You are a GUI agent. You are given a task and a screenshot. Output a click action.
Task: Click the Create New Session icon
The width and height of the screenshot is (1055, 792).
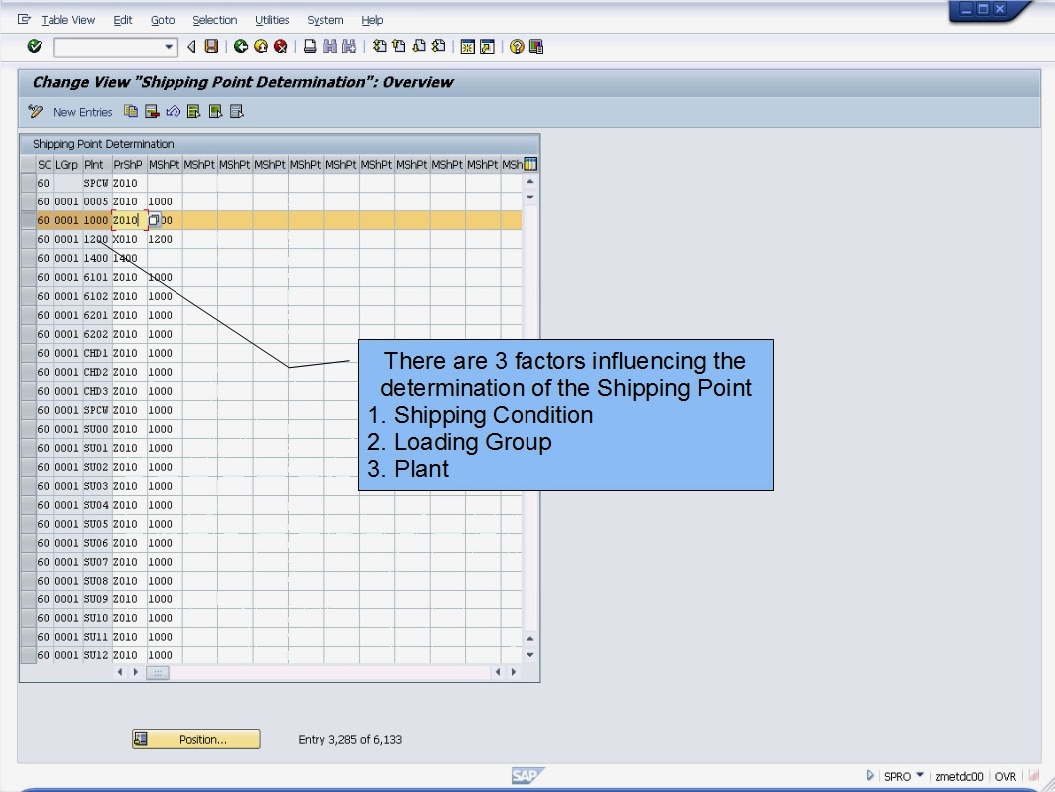(467, 47)
